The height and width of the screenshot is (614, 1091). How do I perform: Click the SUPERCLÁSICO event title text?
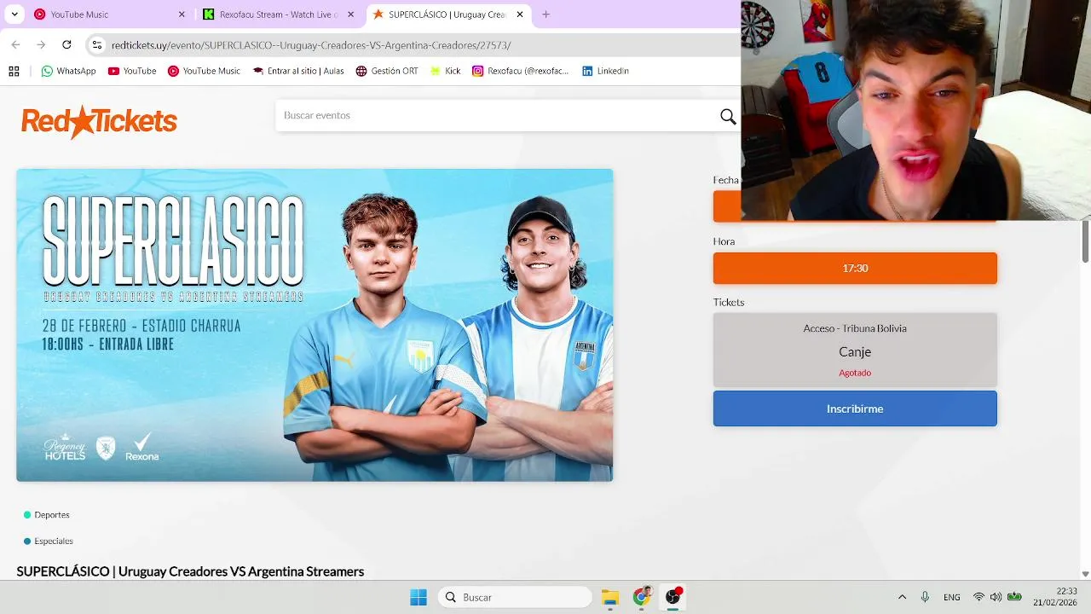tap(190, 571)
